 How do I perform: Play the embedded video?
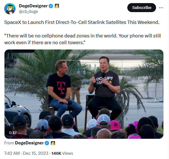84,94
